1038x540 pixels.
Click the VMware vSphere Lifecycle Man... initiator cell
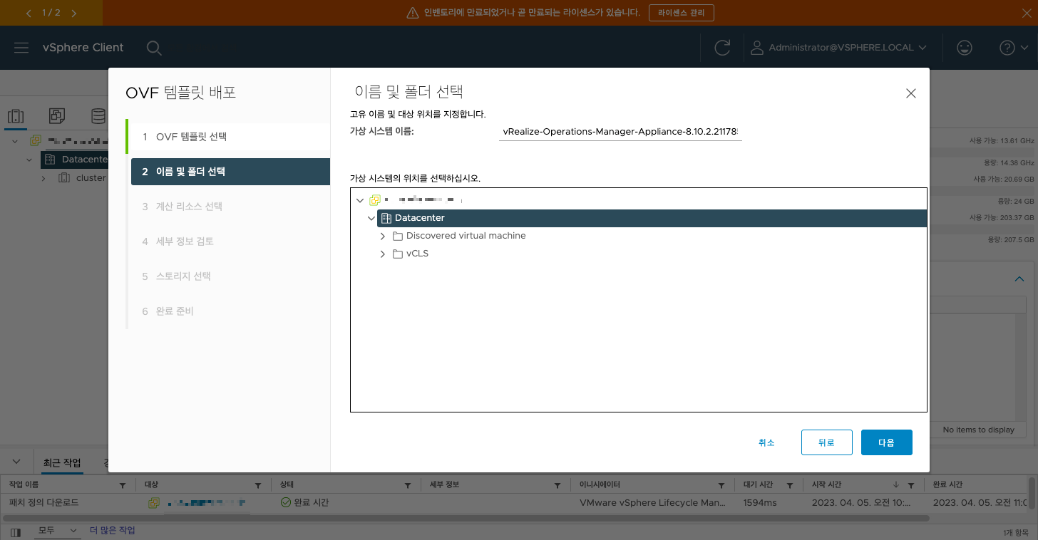tap(653, 502)
